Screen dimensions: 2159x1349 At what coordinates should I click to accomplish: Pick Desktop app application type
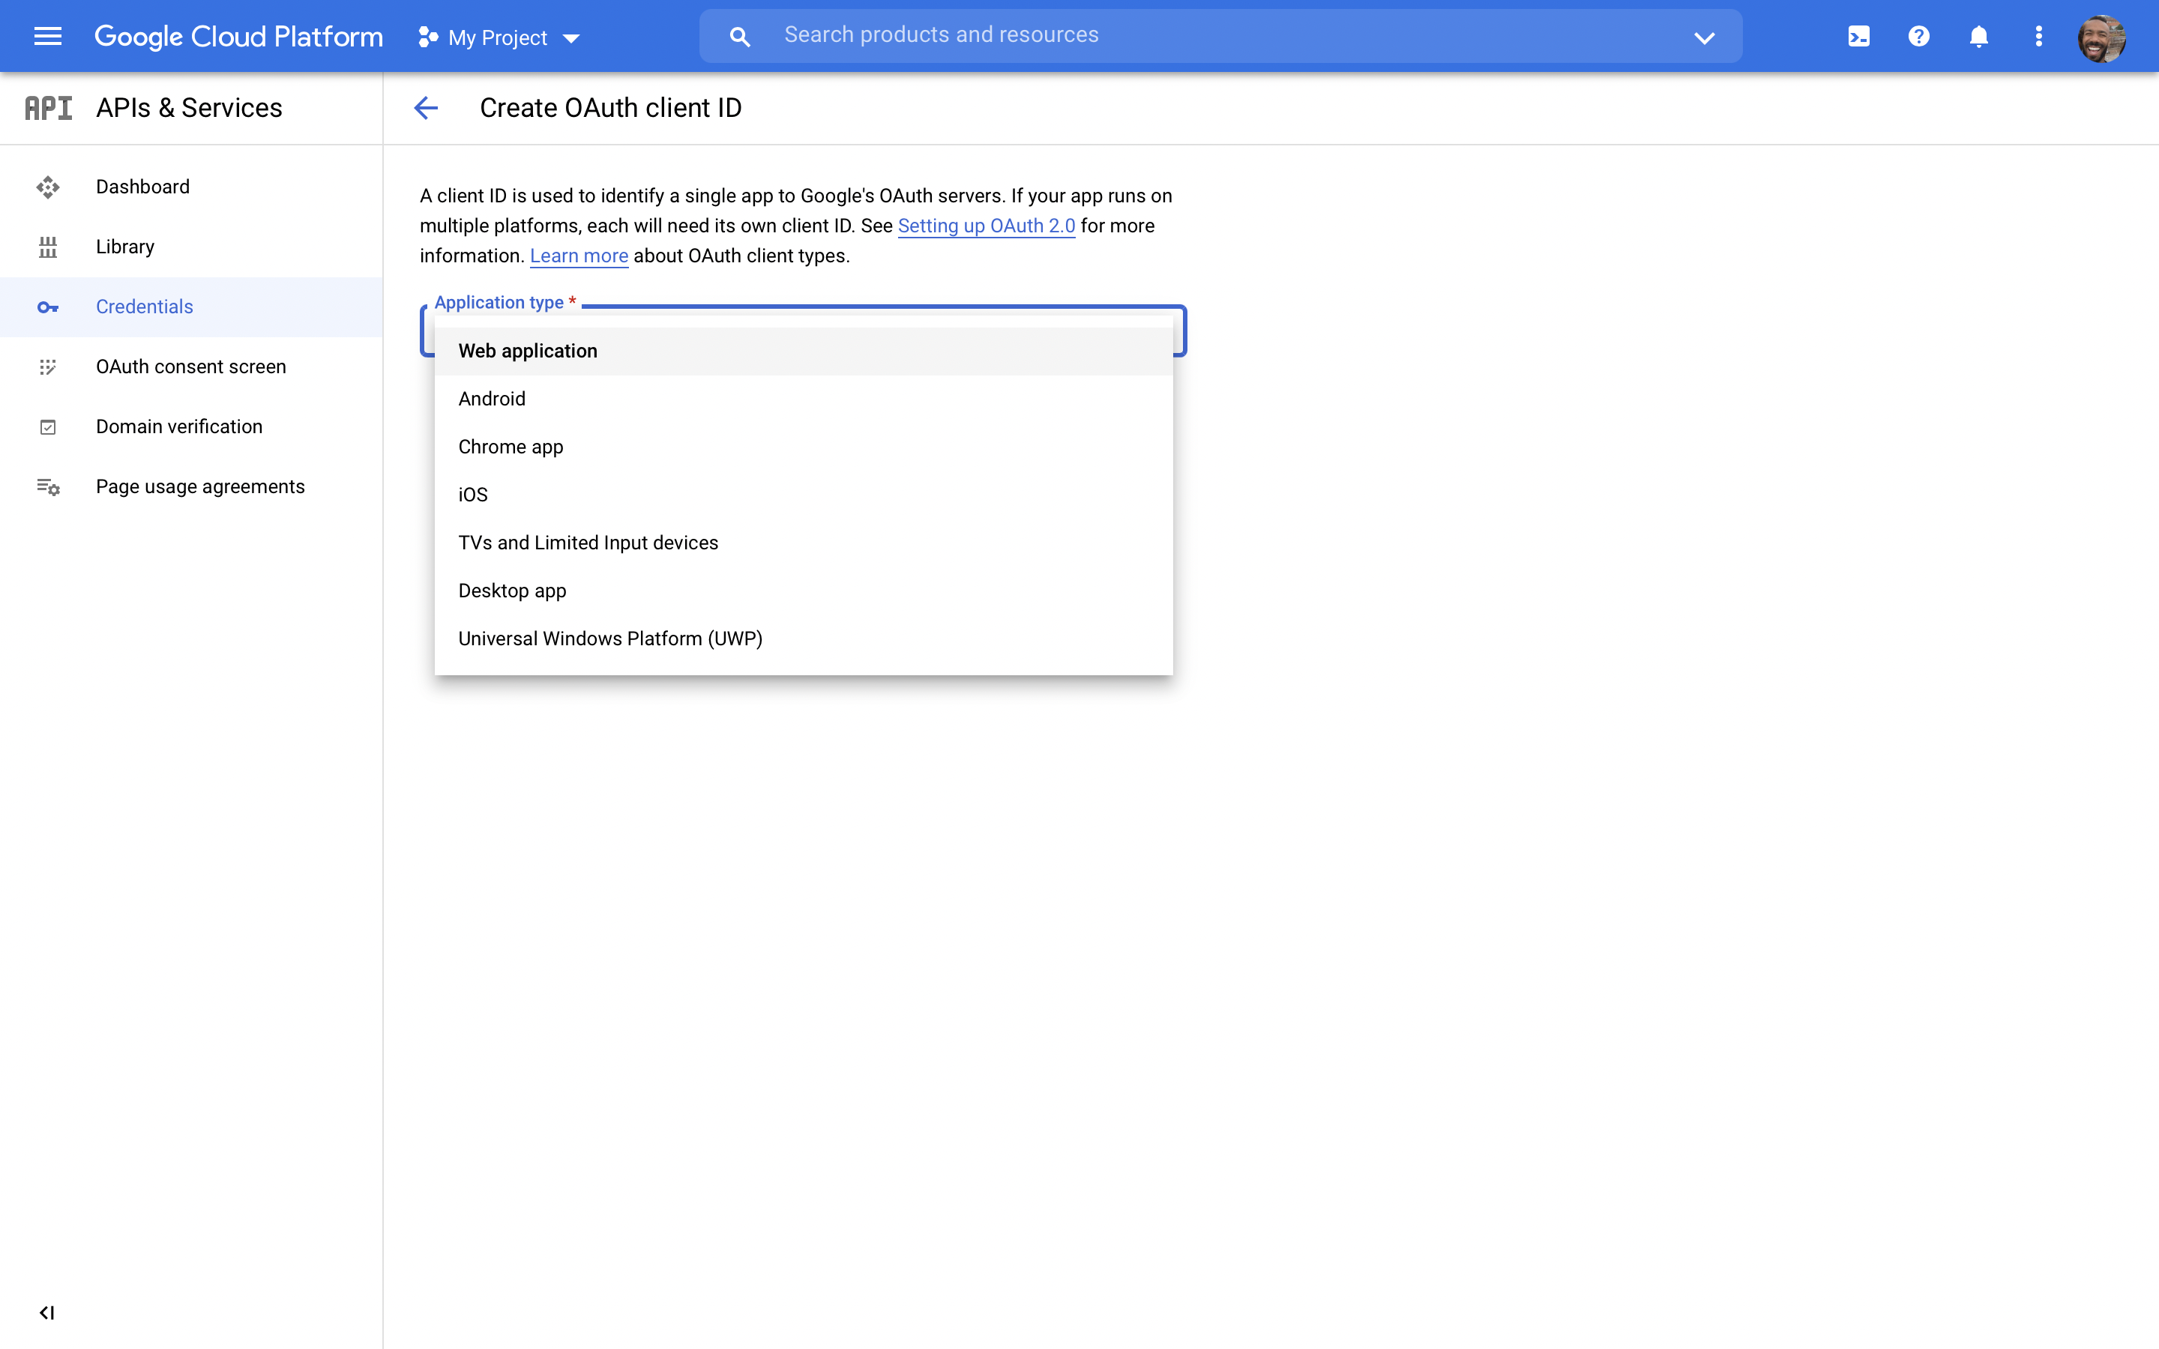[x=512, y=591]
